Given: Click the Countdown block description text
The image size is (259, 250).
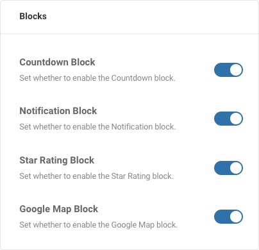Looking at the screenshot, I should [x=97, y=78].
